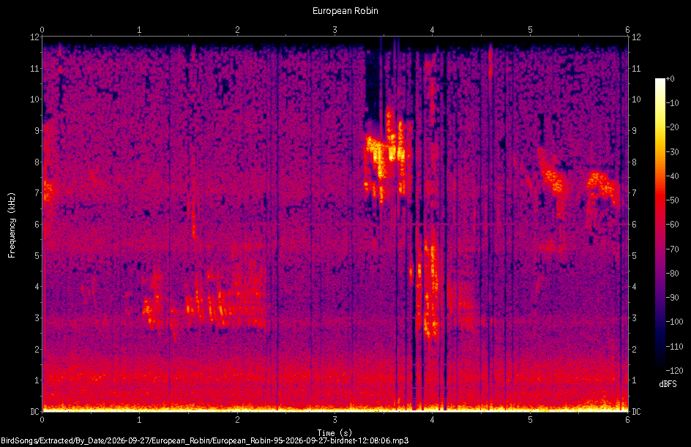Click the Time (s) axis label
The width and height of the screenshot is (691, 447).
335,433
